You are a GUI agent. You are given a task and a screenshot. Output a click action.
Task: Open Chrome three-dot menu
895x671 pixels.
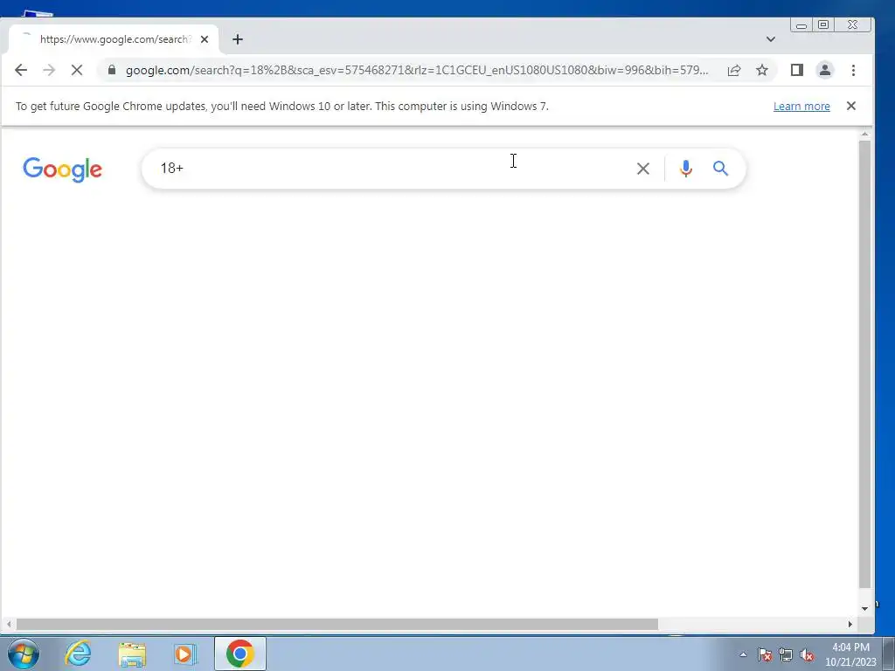click(853, 70)
